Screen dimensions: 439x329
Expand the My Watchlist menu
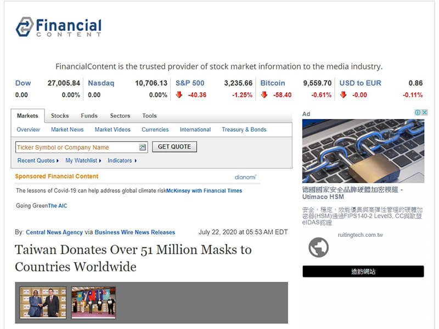coord(83,161)
